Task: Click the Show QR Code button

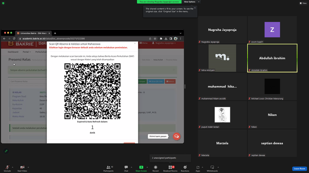Action: [x=155, y=81]
